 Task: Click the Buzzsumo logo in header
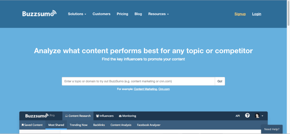click(x=39, y=13)
